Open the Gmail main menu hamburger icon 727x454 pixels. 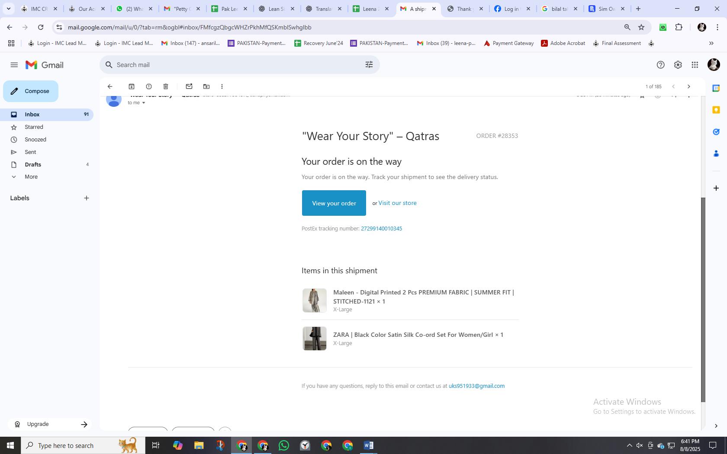point(14,65)
